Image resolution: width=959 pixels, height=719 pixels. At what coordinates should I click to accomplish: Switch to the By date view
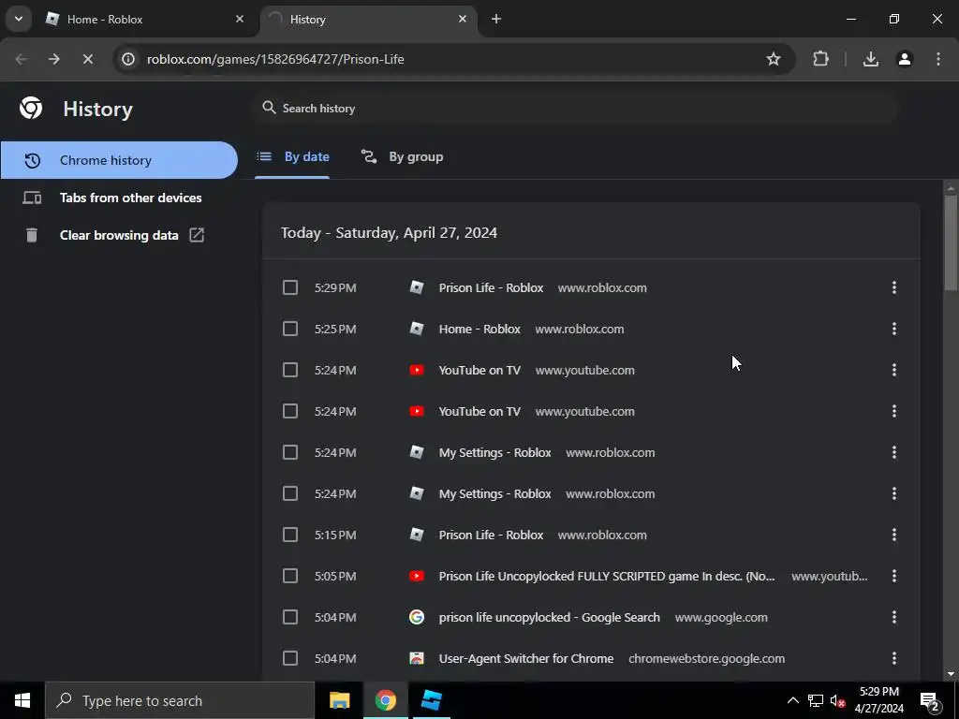coord(292,157)
